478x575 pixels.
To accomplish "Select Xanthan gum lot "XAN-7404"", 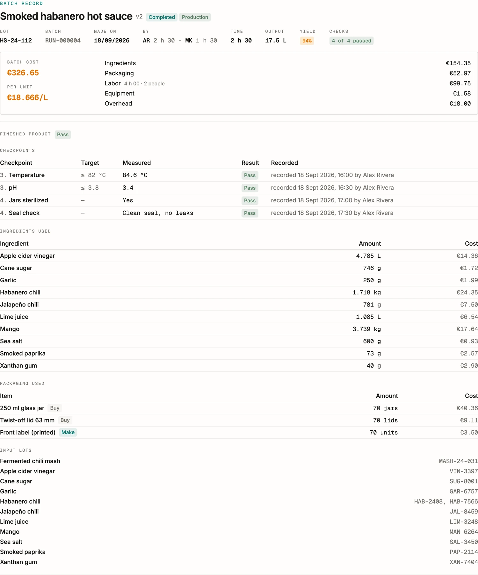I will point(464,562).
